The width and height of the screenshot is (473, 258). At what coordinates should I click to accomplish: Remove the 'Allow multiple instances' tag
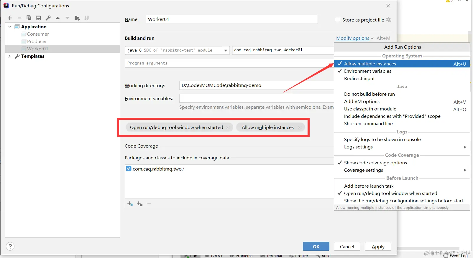300,128
